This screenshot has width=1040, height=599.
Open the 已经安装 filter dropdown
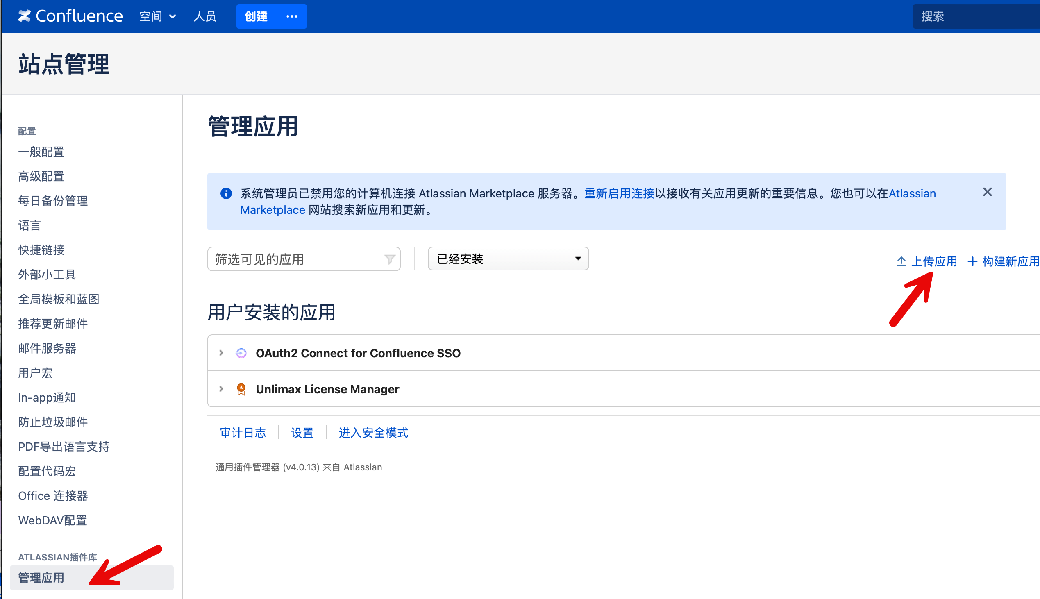[x=508, y=259]
